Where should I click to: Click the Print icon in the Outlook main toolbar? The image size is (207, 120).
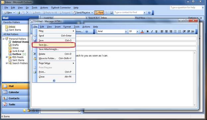[19, 13]
